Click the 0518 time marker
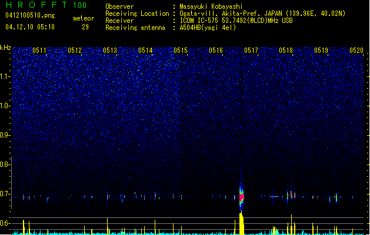 coord(286,51)
